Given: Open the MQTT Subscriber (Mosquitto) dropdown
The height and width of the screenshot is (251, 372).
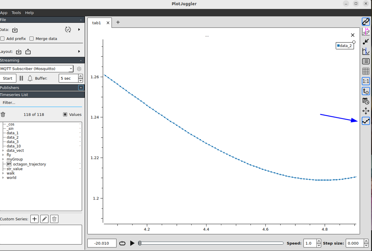Looking at the screenshot, I should point(37,68).
